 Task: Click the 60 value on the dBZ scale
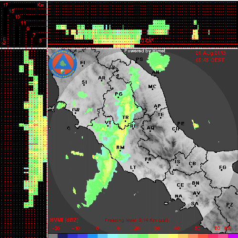[217, 228]
